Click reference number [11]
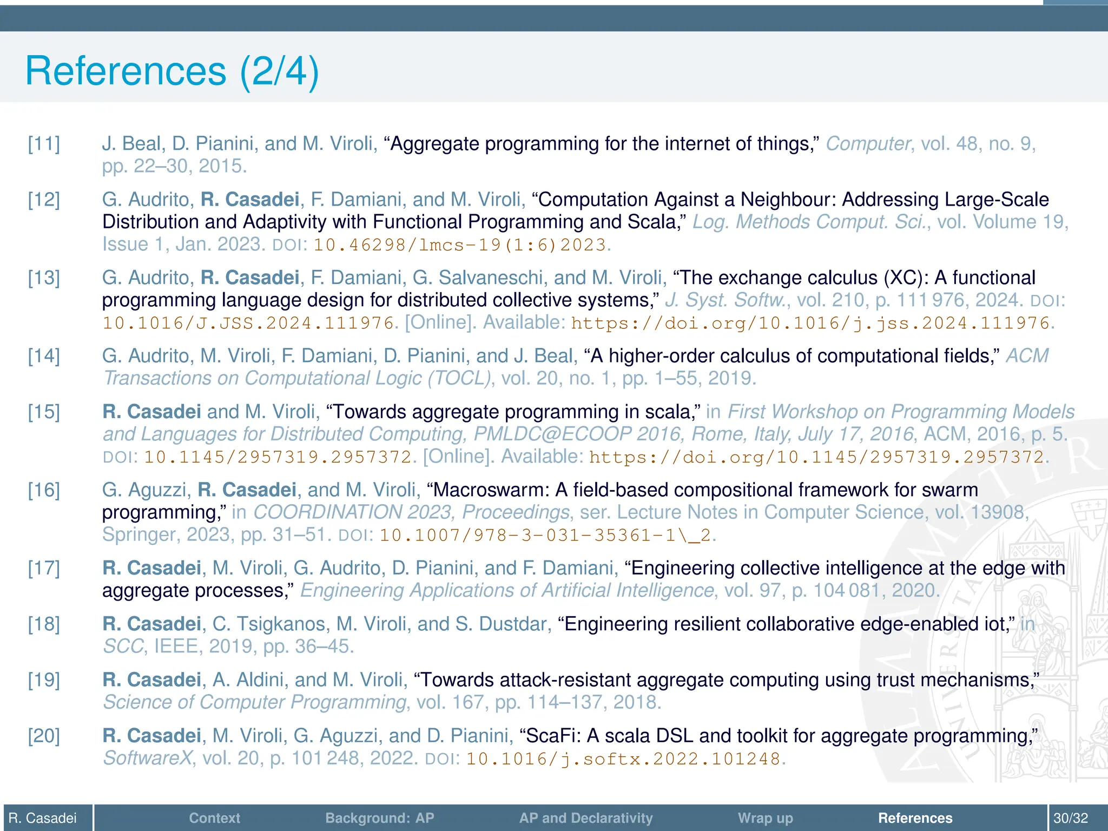 click(44, 143)
